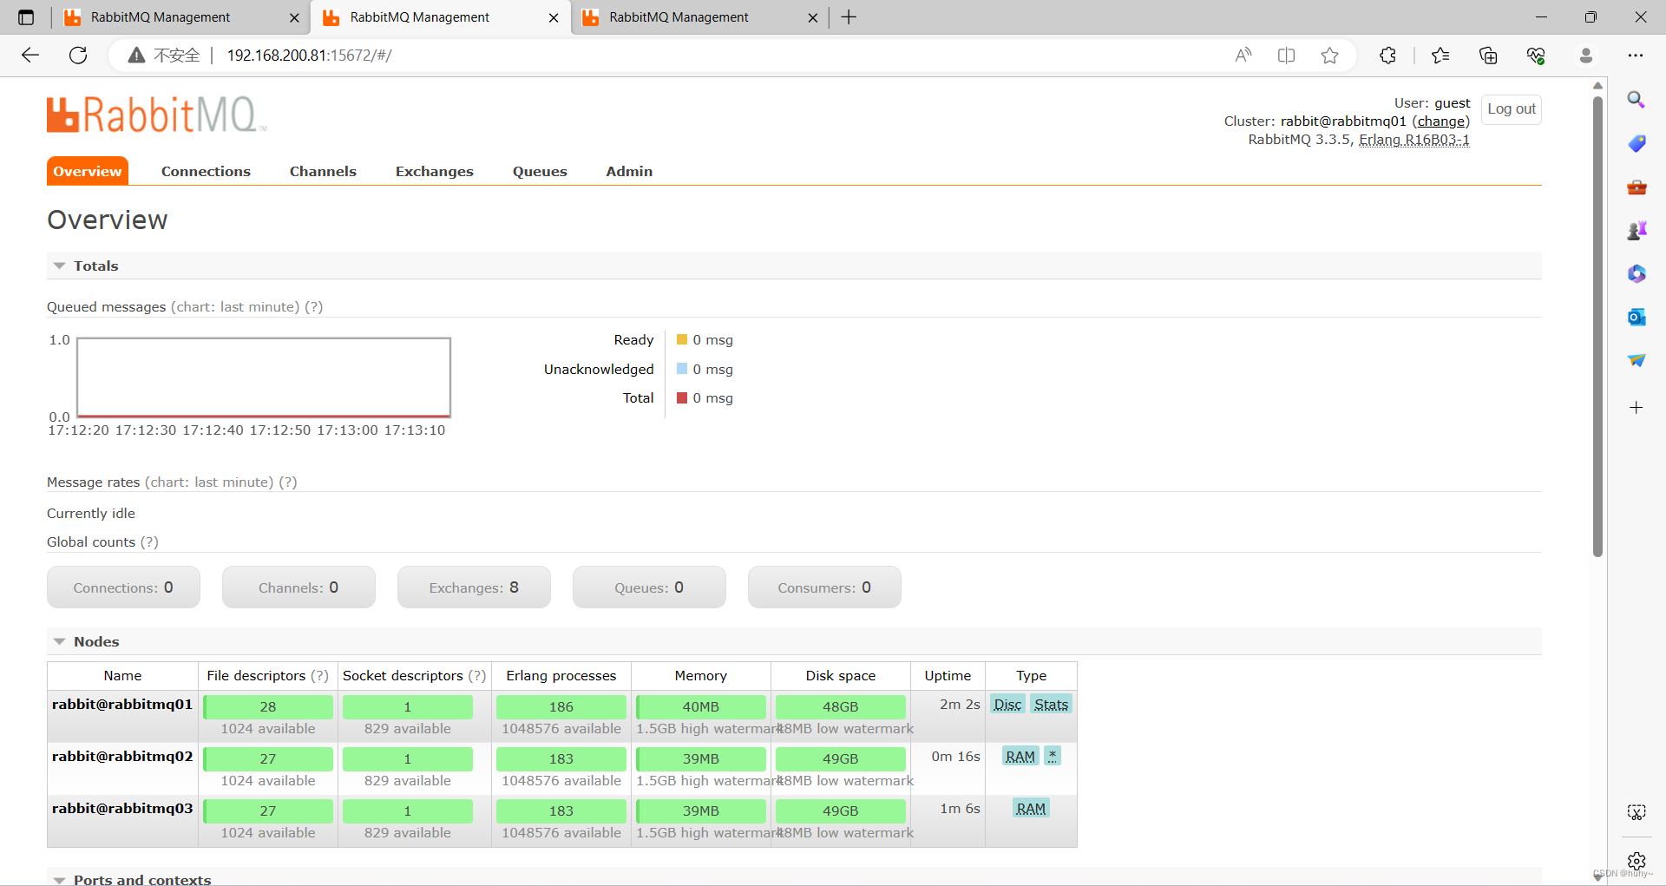Open browser extensions icon
This screenshot has height=886, width=1666.
(1387, 56)
